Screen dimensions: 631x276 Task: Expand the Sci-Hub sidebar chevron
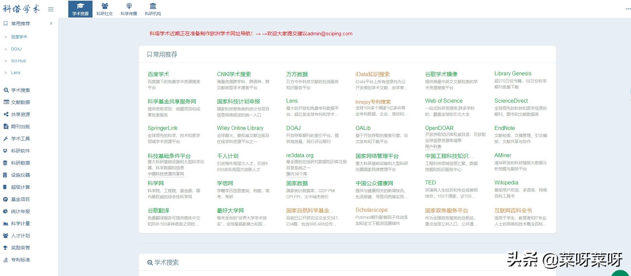[x=6, y=61]
